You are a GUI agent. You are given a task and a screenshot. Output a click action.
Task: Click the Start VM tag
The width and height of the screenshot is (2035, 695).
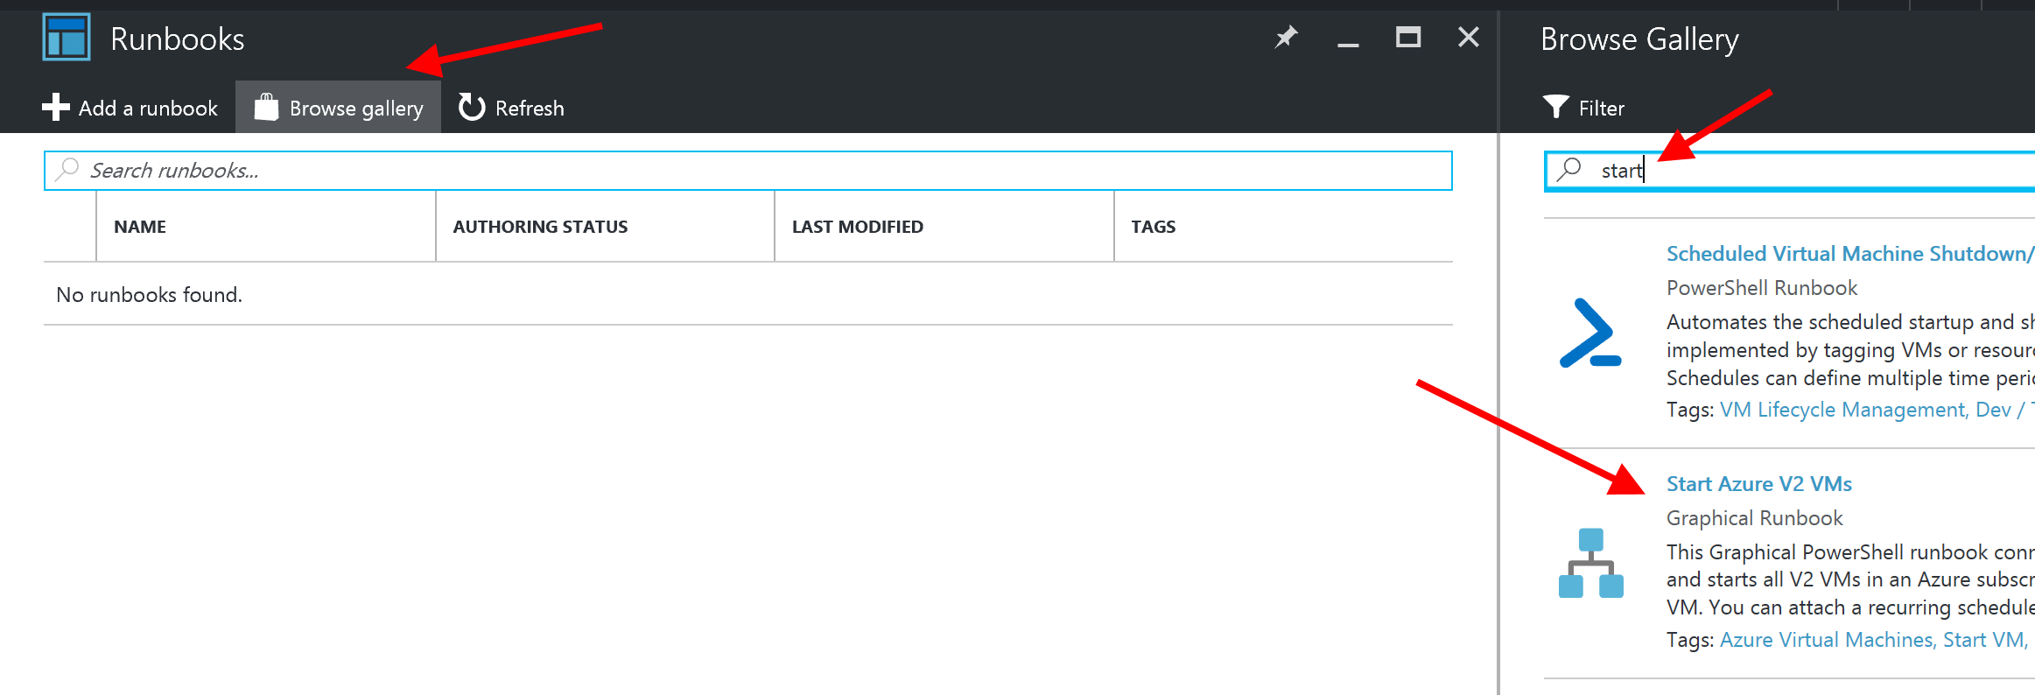pyautogui.click(x=1982, y=640)
